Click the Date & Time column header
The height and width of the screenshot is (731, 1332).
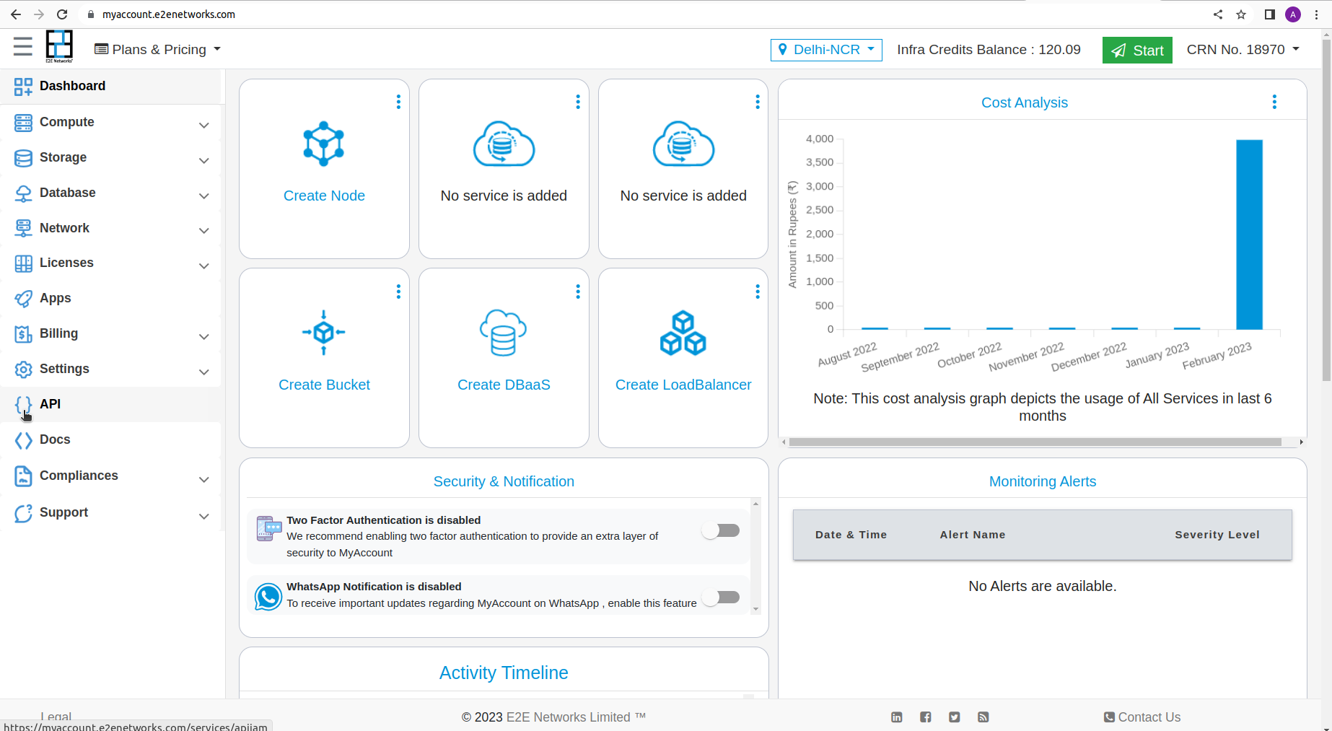(x=851, y=535)
